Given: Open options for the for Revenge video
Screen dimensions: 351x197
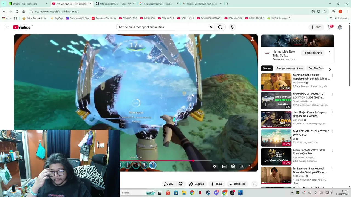Looking at the screenshot, I should 333,169.
